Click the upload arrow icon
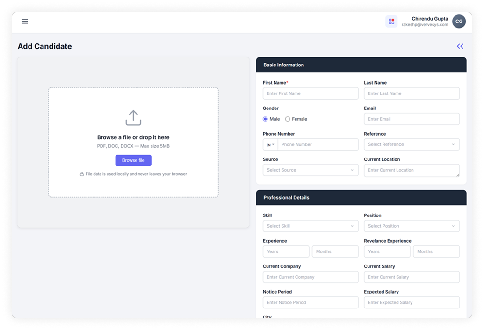This screenshot has height=330, width=484. point(133,118)
